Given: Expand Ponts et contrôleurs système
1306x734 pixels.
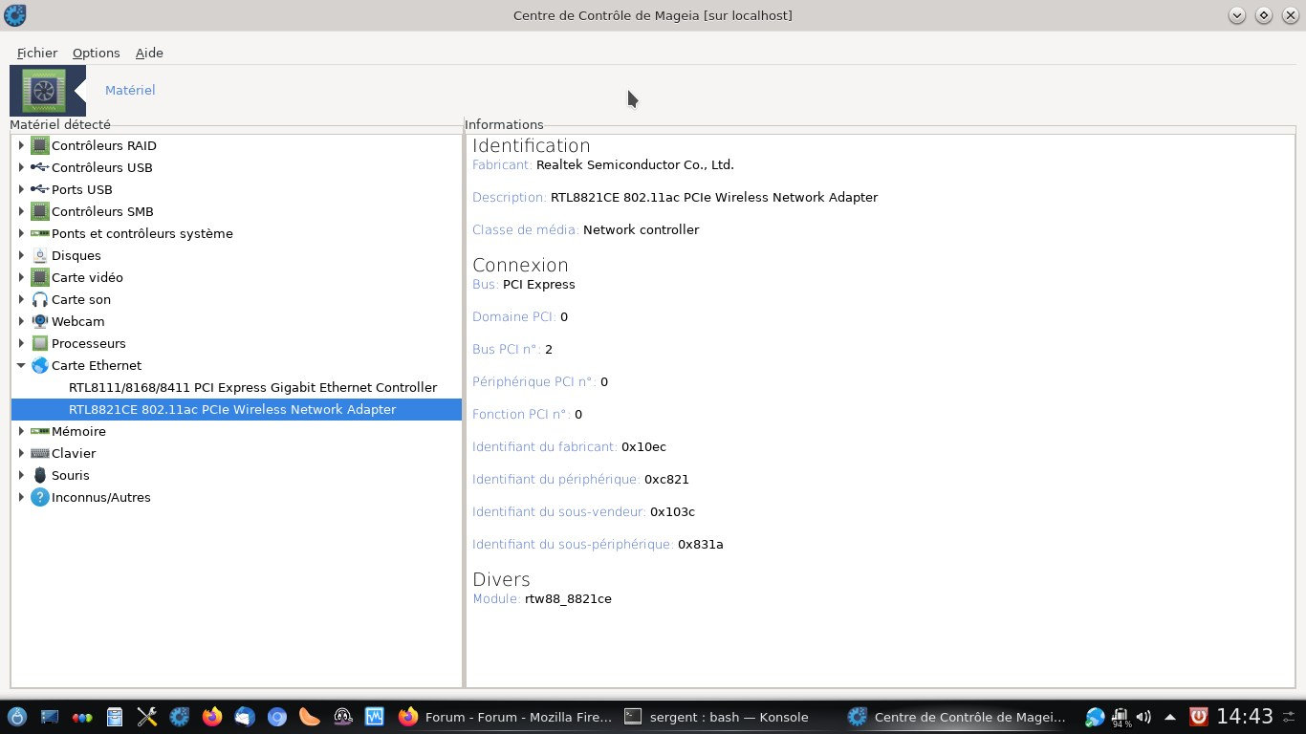Looking at the screenshot, I should coord(21,233).
